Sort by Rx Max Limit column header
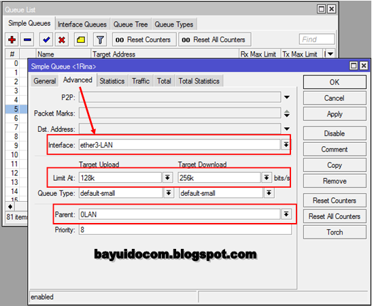372x306 pixels. pos(260,54)
